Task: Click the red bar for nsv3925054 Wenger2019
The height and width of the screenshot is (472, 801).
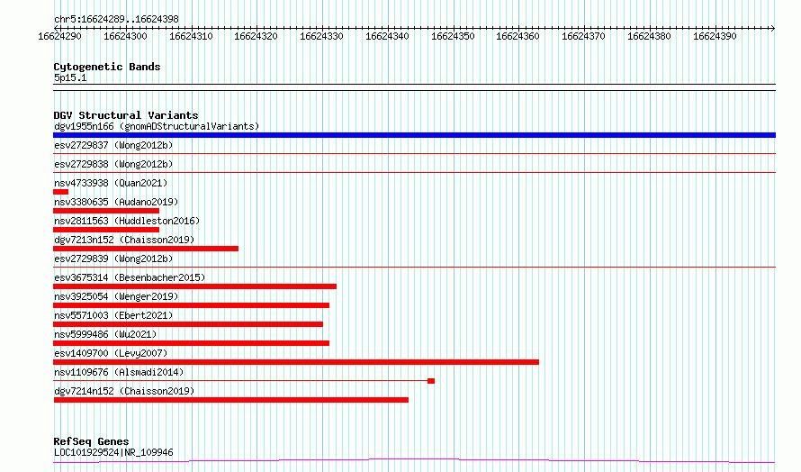Action: (x=191, y=305)
